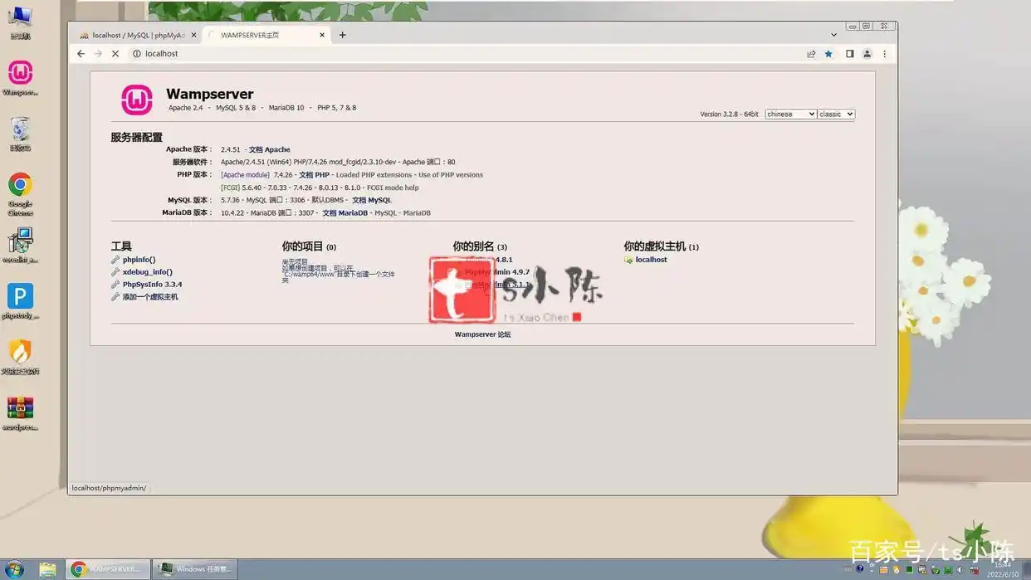Image resolution: width=1031 pixels, height=580 pixels.
Task: Open a new browser tab
Action: click(x=342, y=35)
